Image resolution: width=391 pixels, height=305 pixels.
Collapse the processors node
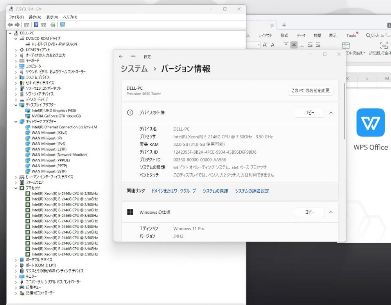(16, 188)
